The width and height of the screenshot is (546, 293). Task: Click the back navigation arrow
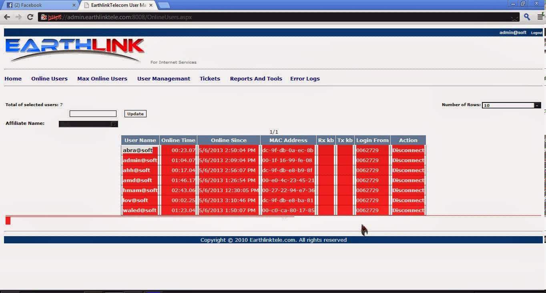coord(7,17)
